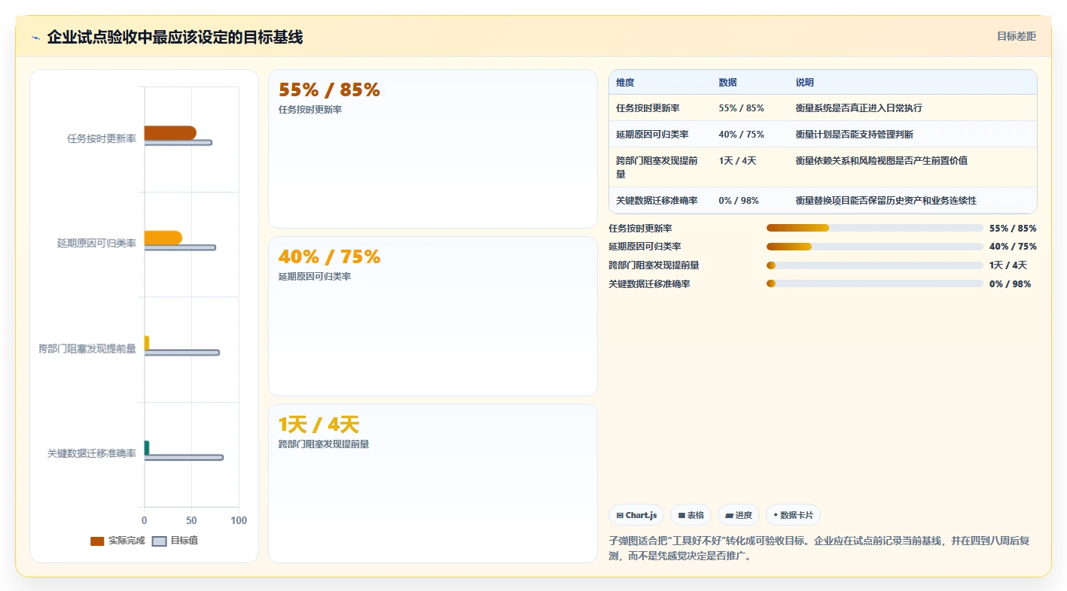Click the 0 tick on the chart axis
Screen dimensions: 1067x591
click(145, 520)
